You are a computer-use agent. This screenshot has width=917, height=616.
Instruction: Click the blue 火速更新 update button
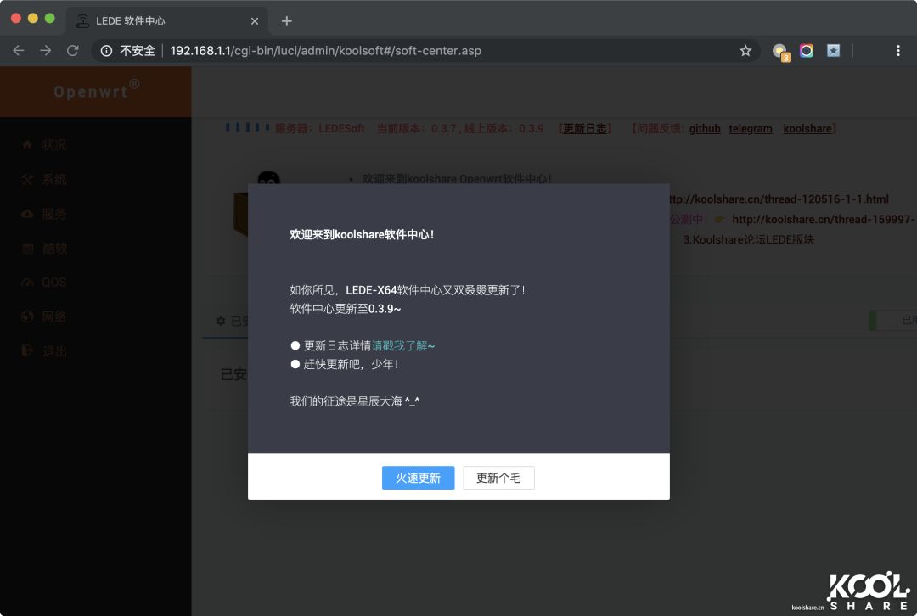tap(418, 478)
